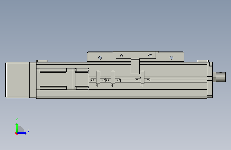This screenshot has height=150, width=231.
Task: Select the right top mounting tab on body
Action: [203, 61]
